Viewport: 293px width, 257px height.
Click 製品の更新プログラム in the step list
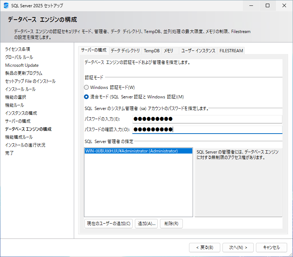(24, 73)
